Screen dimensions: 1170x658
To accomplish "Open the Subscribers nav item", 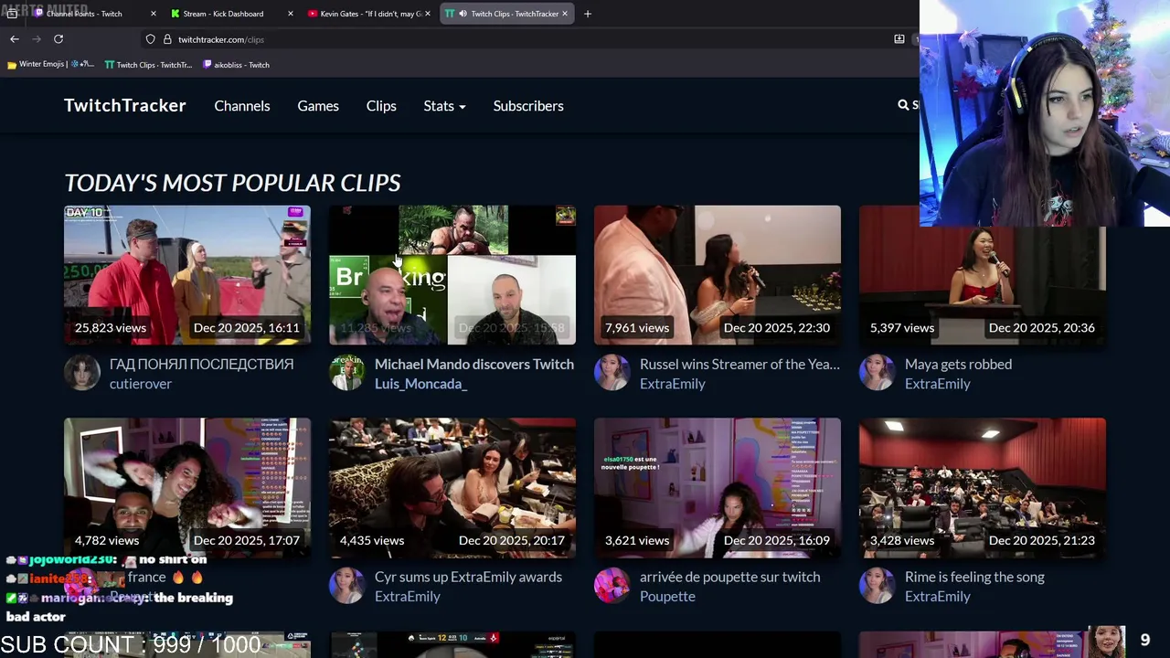I will [528, 106].
